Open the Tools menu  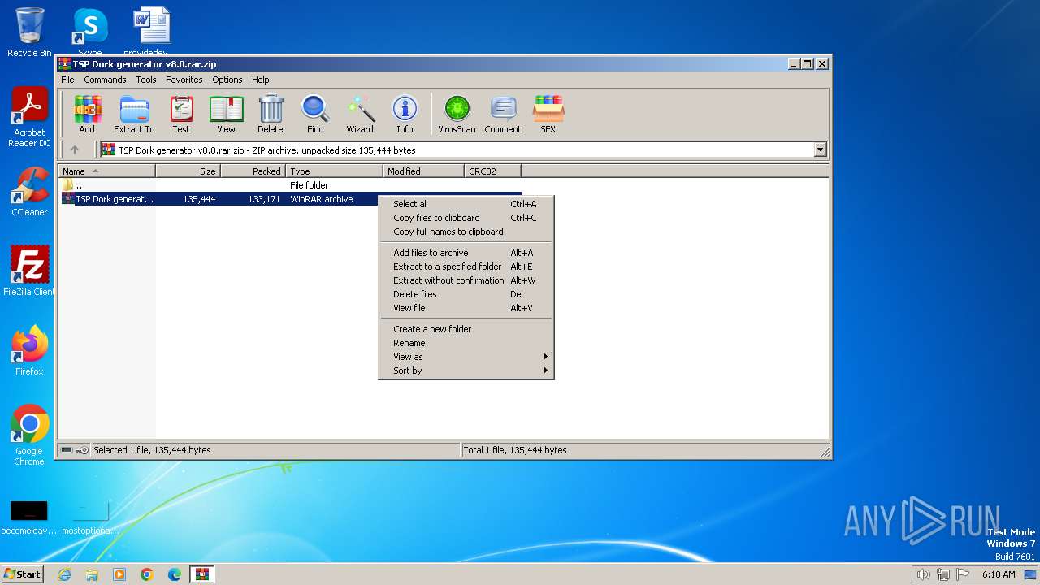[146, 80]
